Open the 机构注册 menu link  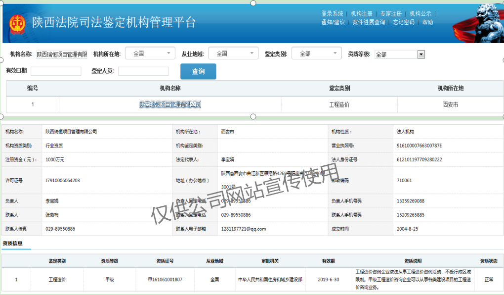pos(362,14)
